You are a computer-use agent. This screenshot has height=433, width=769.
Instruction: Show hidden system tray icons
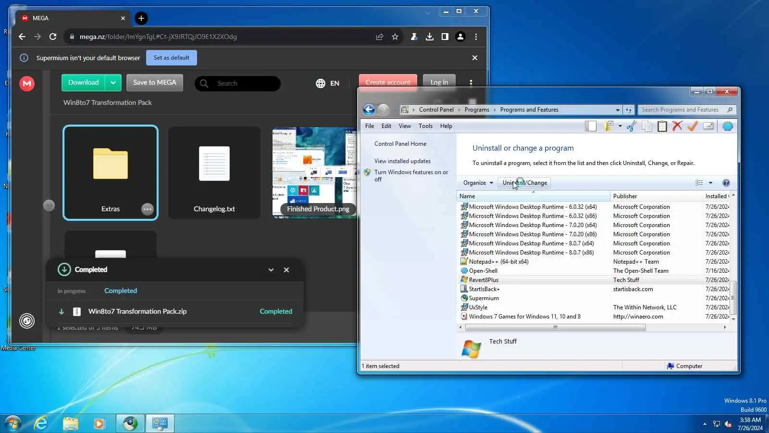pos(705,424)
